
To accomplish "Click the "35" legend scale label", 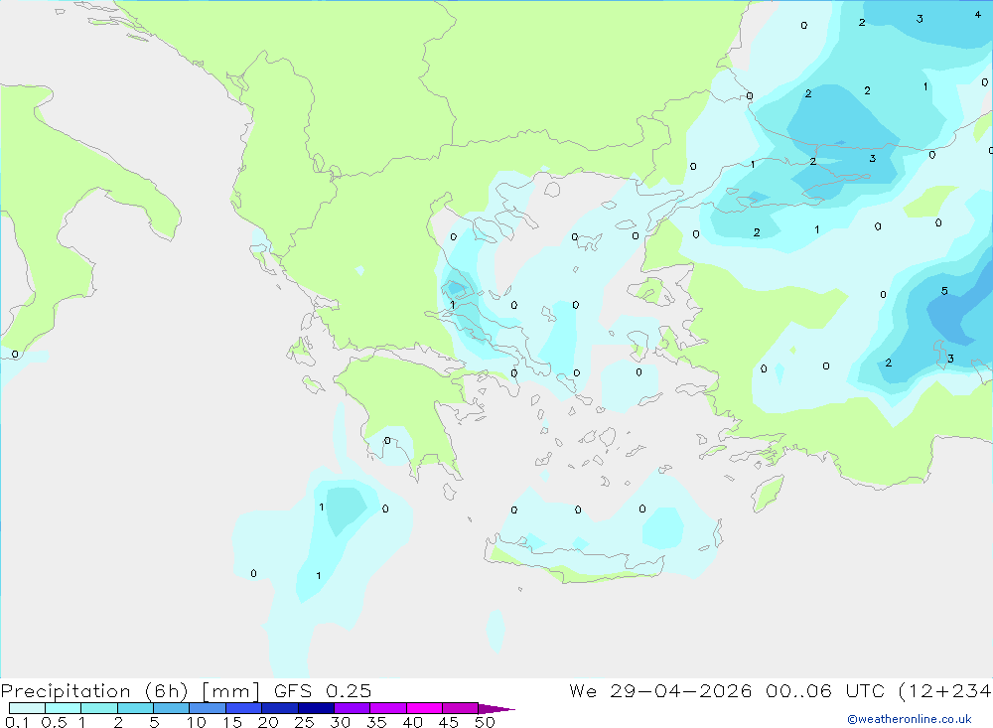I will (x=376, y=722).
